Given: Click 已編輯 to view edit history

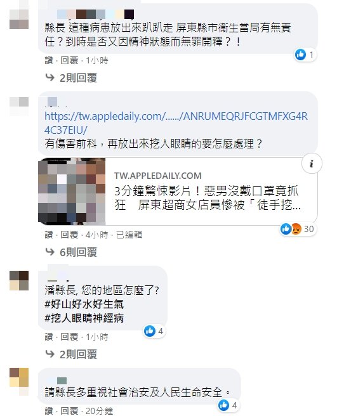Looking at the screenshot, I should 129,235.
